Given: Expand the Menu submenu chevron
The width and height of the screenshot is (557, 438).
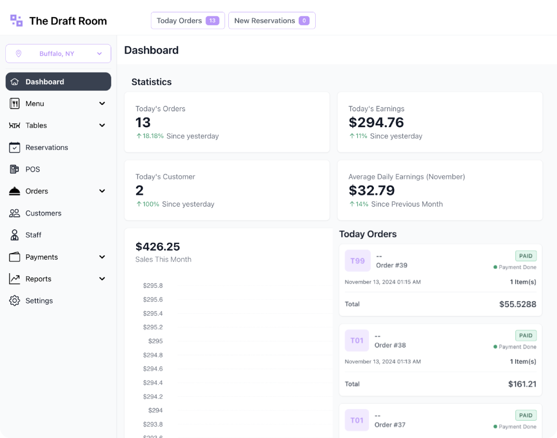Looking at the screenshot, I should click(x=102, y=103).
